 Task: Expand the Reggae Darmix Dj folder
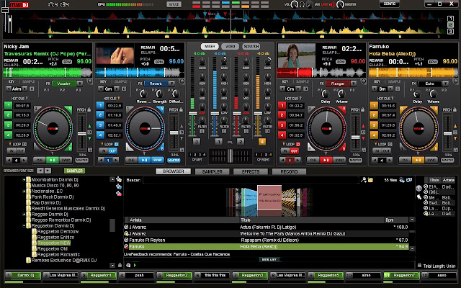[x=24, y=215]
